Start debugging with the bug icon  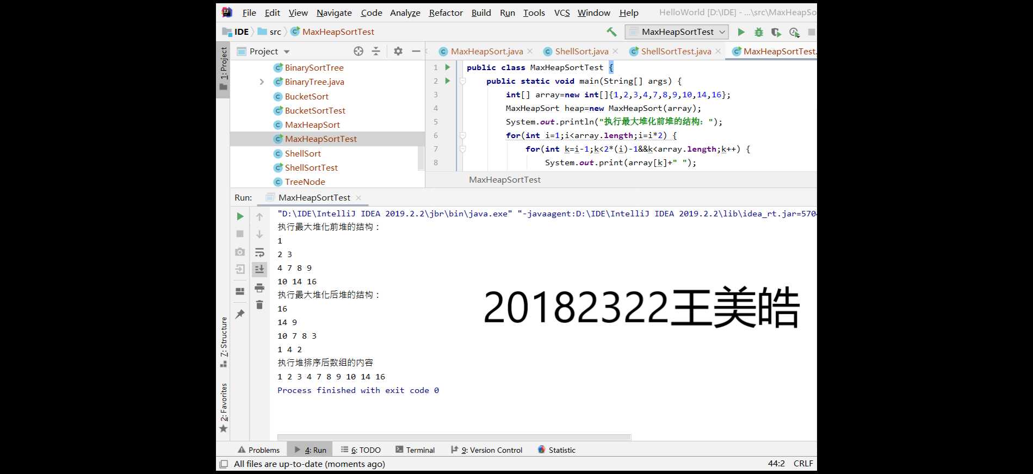tap(759, 32)
